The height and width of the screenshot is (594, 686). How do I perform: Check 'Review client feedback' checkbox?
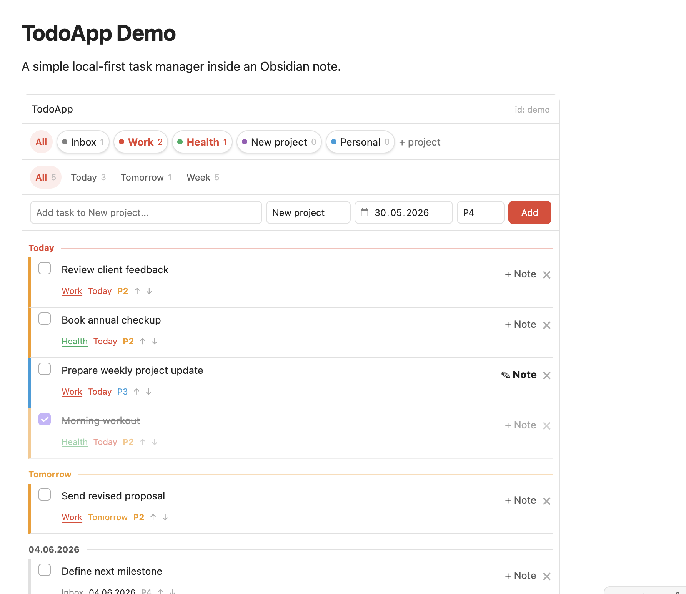point(45,268)
